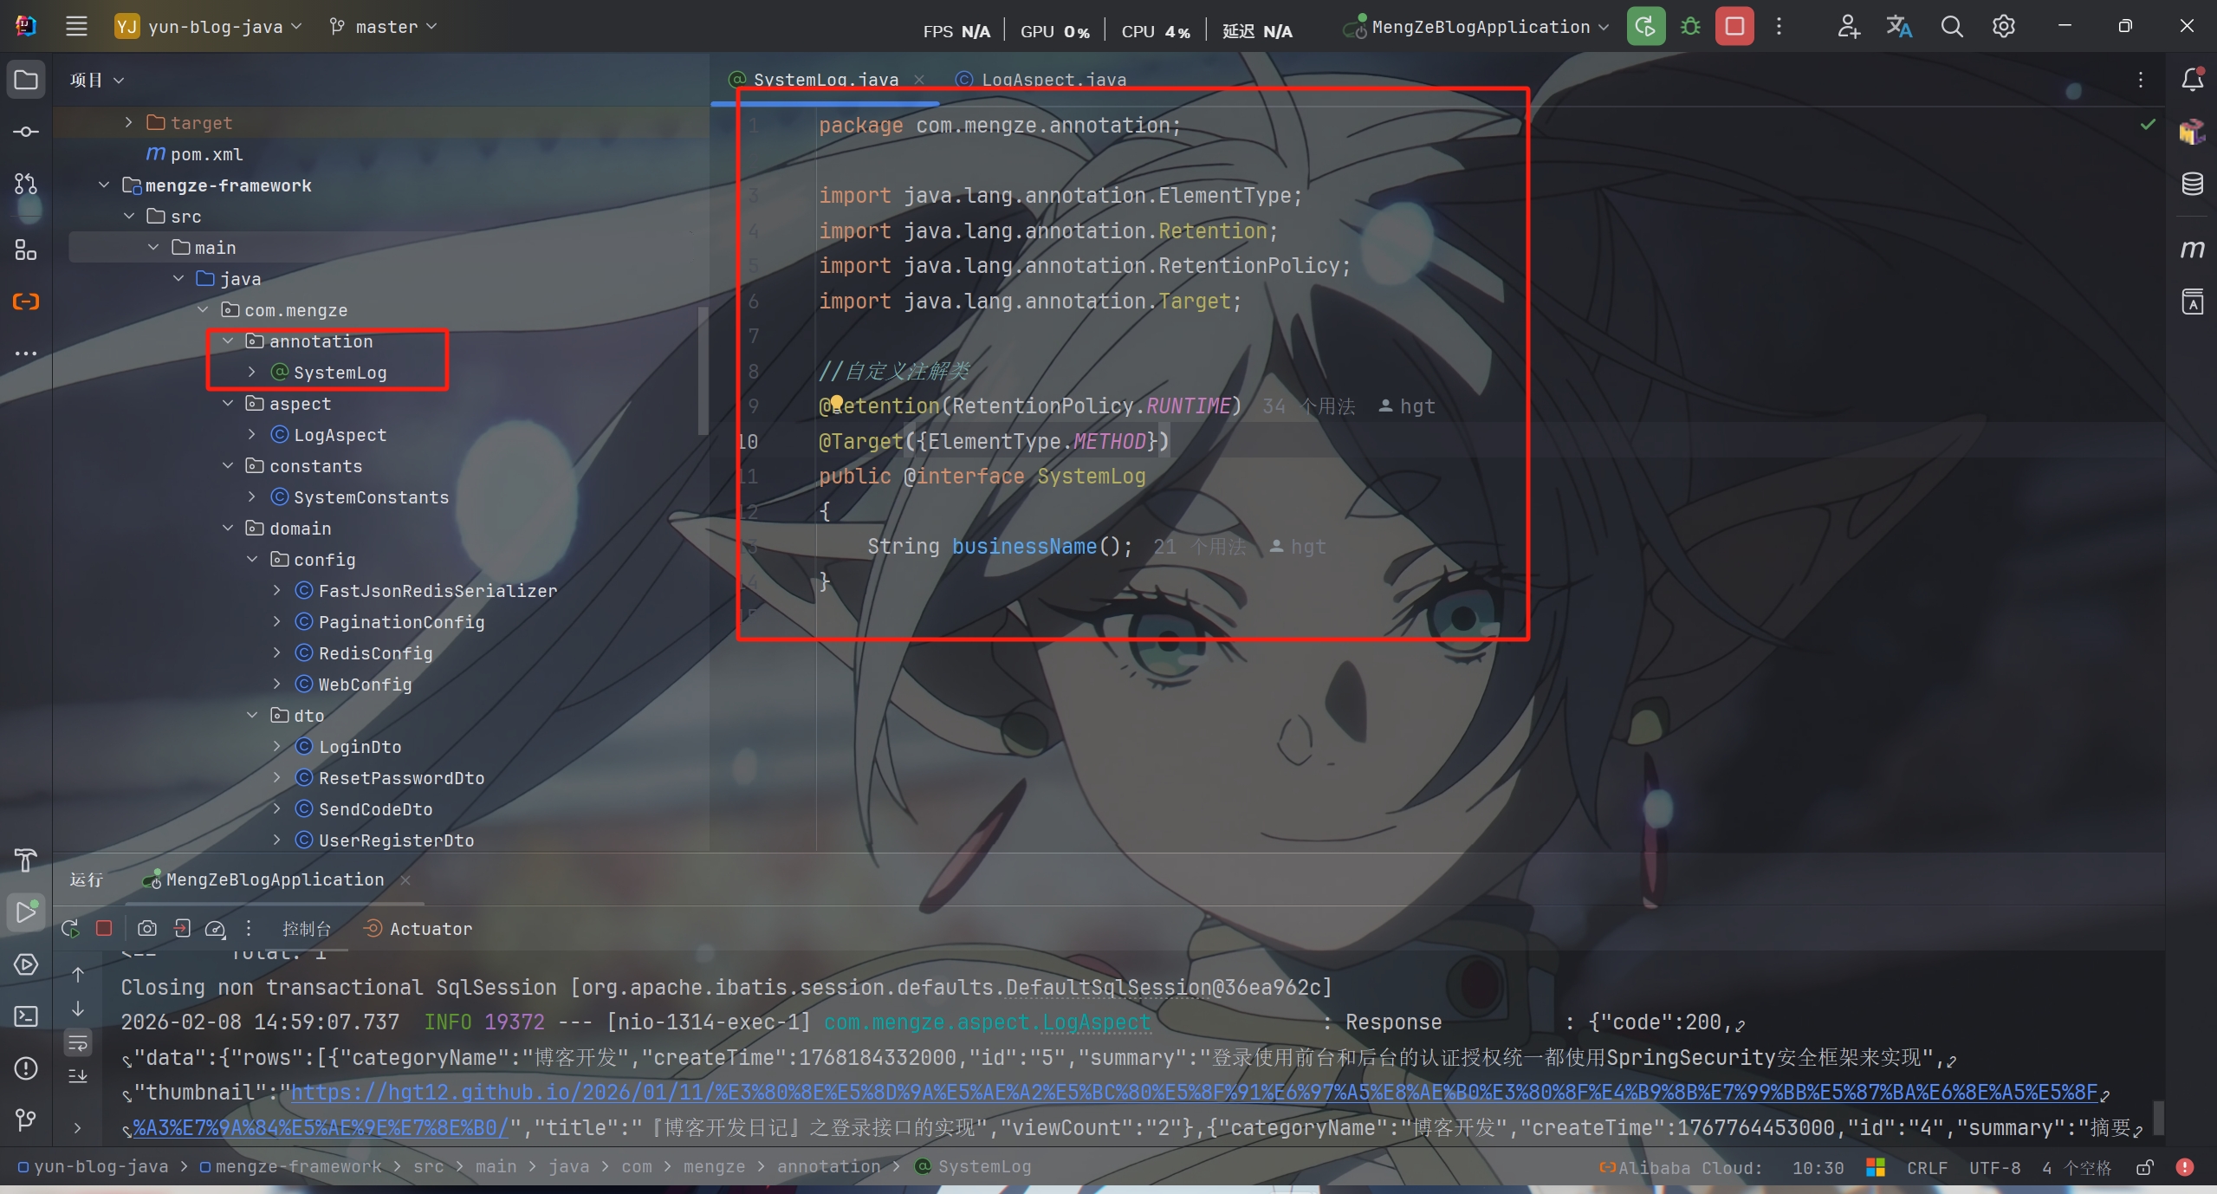The height and width of the screenshot is (1194, 2217).
Task: Collapse the annotation package
Action: coord(228,341)
